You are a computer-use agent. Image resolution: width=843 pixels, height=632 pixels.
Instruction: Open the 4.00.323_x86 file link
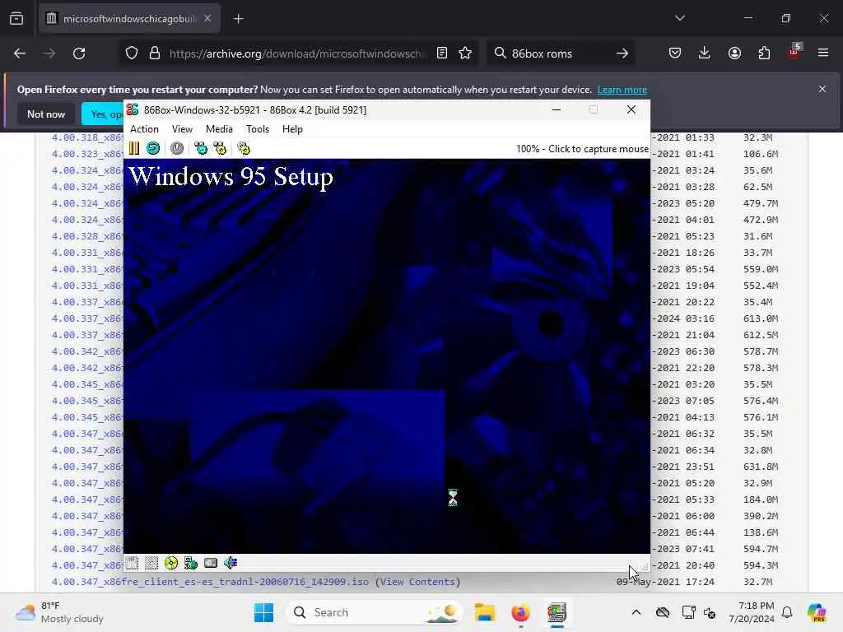(87, 154)
